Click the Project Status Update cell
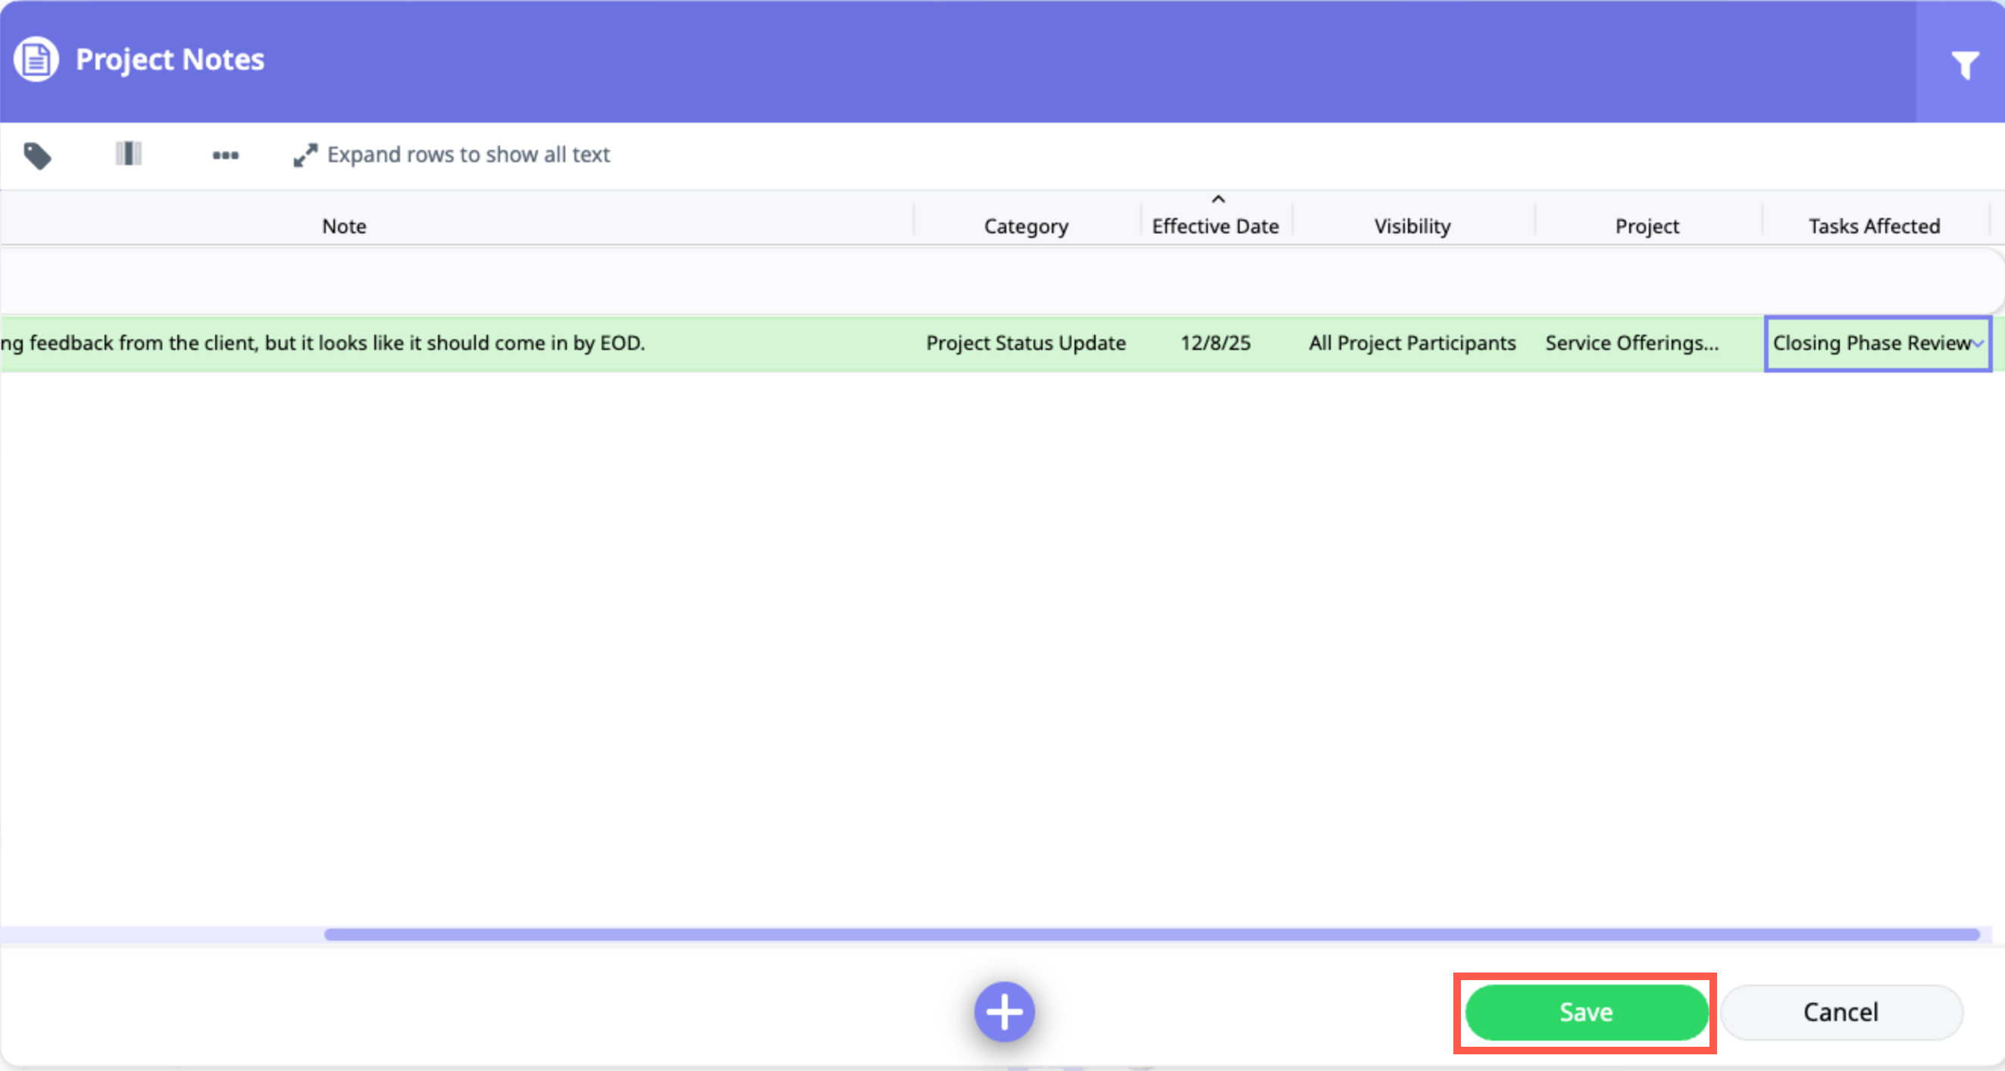 point(1025,343)
